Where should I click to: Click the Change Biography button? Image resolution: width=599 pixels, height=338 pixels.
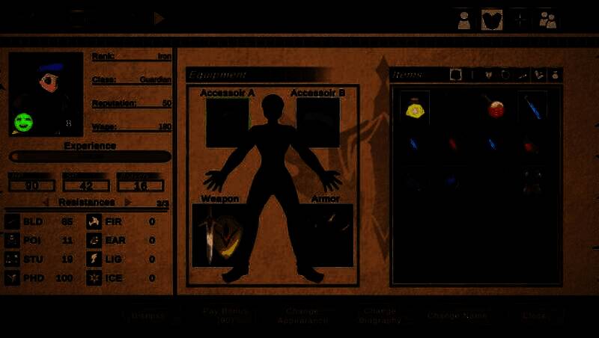click(380, 316)
